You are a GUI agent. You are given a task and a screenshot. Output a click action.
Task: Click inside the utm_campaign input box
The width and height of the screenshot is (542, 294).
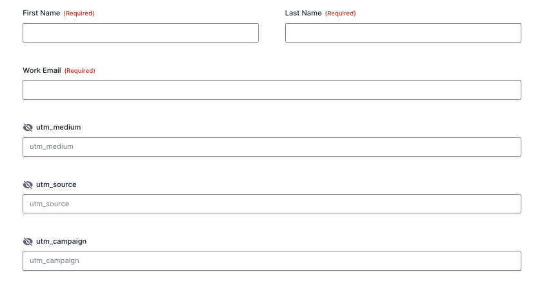272,261
